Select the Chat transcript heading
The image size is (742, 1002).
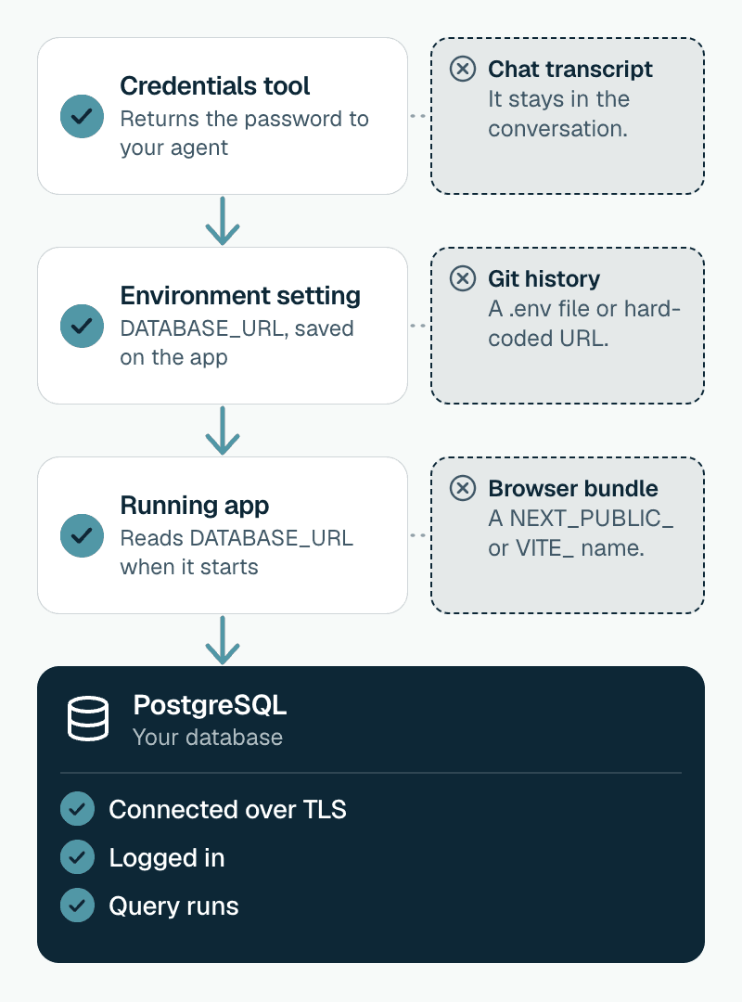point(570,69)
